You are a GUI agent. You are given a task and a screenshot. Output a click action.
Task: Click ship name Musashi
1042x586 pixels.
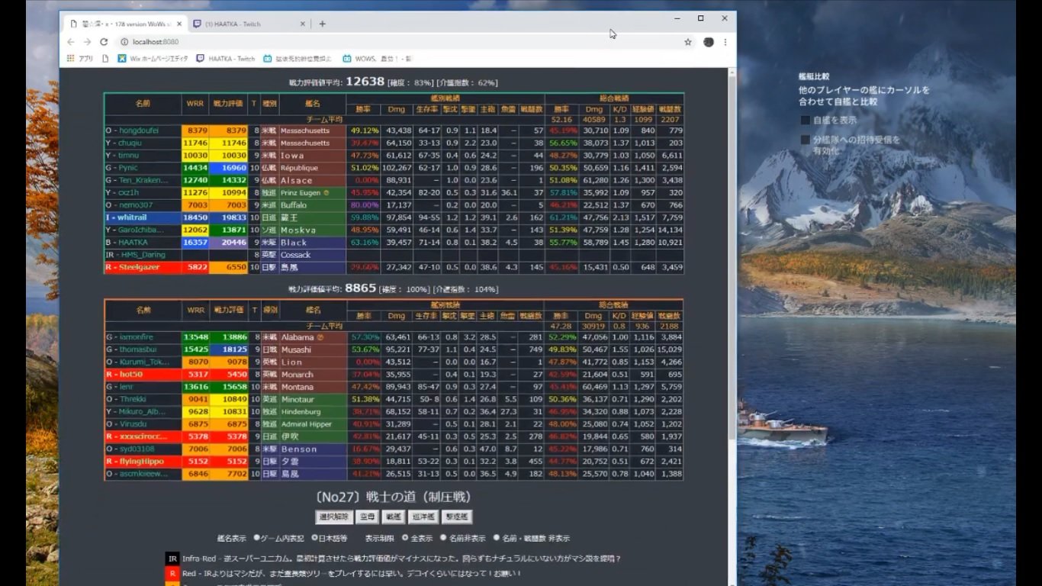(x=296, y=349)
